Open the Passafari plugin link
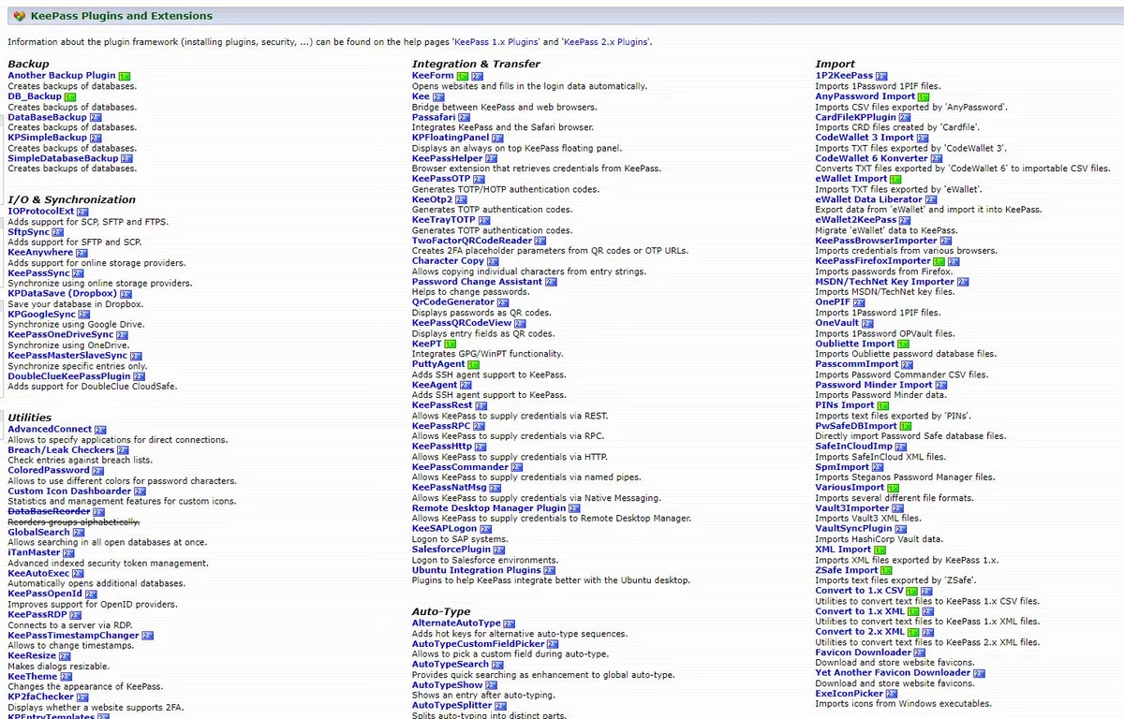 coord(434,117)
